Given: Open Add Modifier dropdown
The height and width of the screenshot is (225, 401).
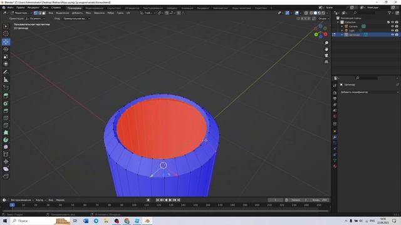Looking at the screenshot, I should [x=370, y=92].
